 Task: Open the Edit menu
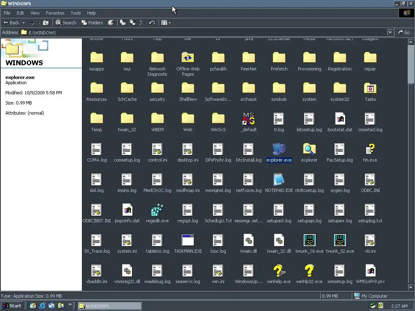coord(20,13)
